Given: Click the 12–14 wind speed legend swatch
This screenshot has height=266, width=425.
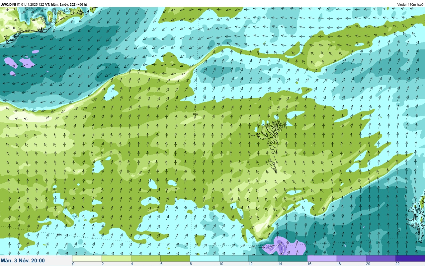Looking at the screenshot, I should click(263, 258).
